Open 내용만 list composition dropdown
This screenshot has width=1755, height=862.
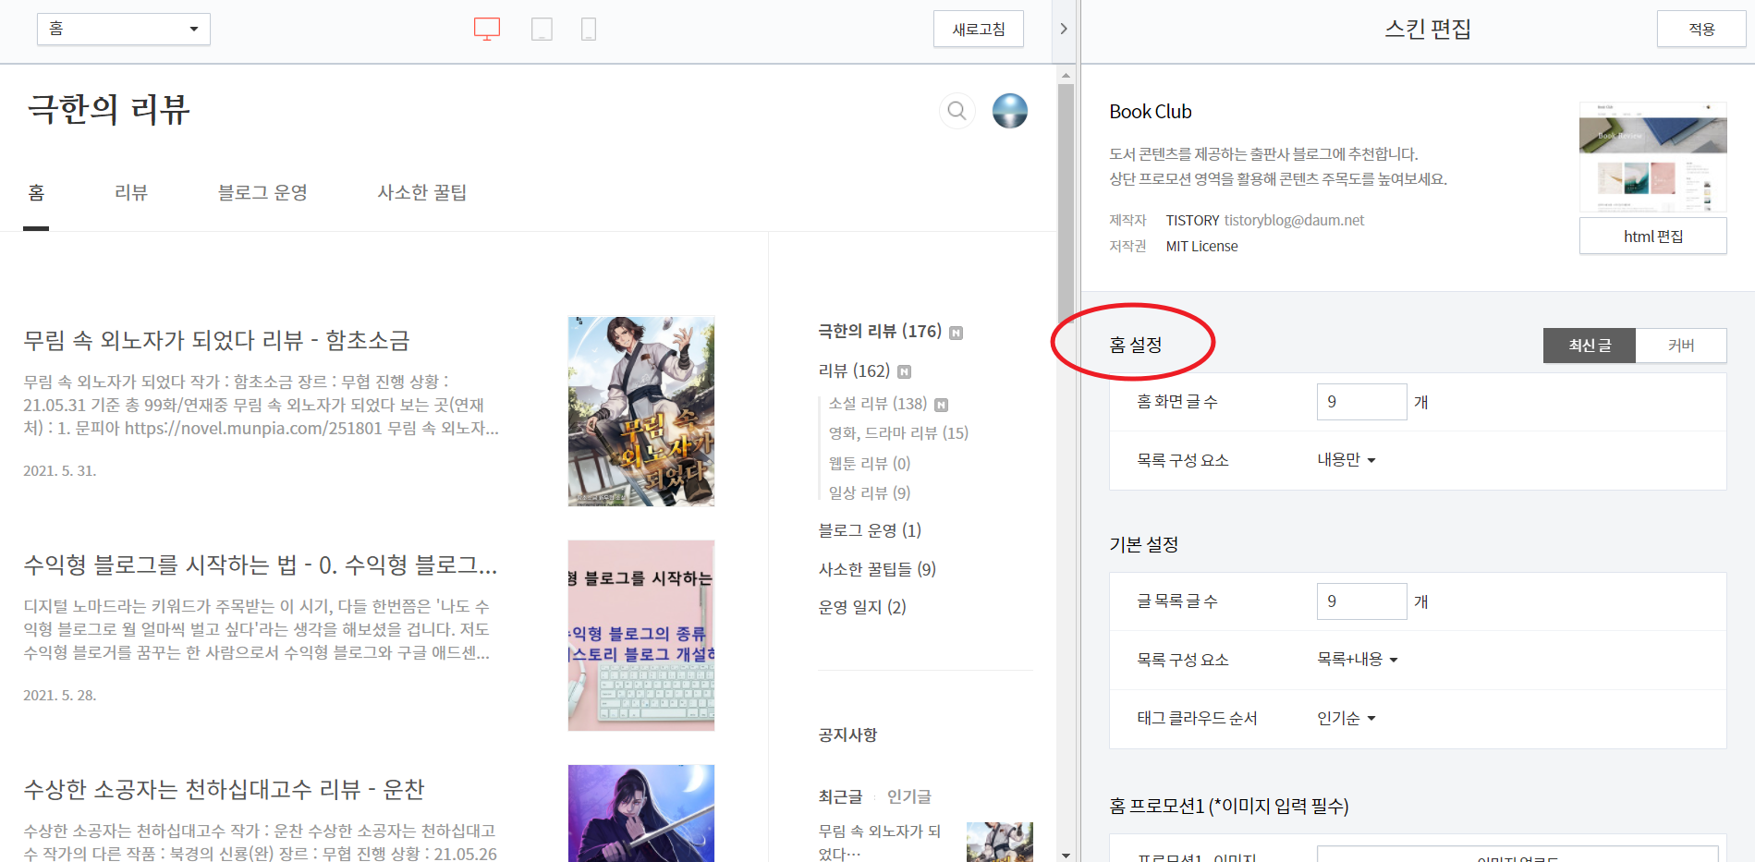tap(1347, 460)
